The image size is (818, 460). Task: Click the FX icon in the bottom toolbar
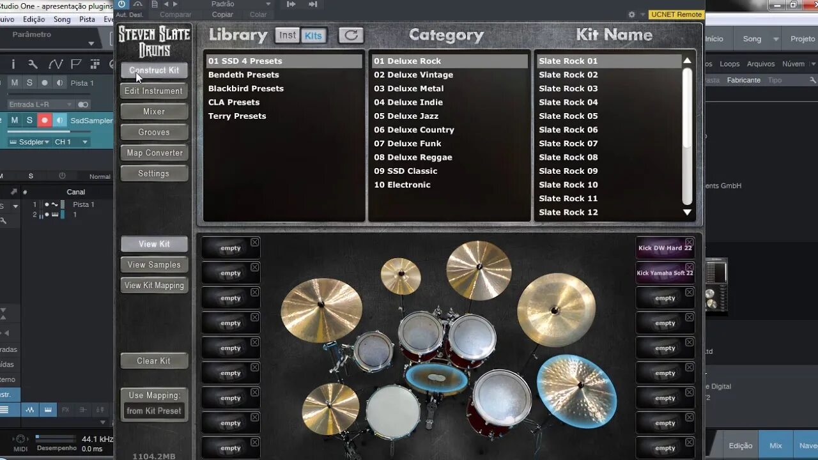point(65,410)
